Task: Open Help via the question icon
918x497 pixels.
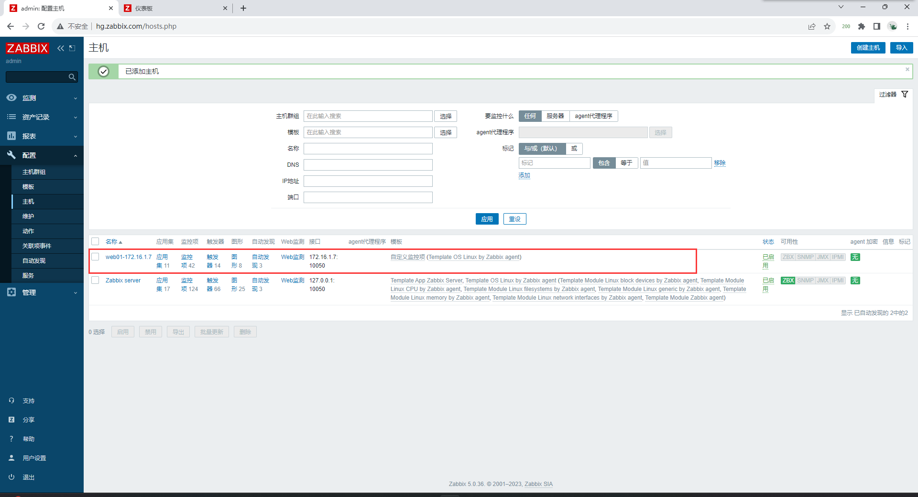Action: click(x=11, y=439)
